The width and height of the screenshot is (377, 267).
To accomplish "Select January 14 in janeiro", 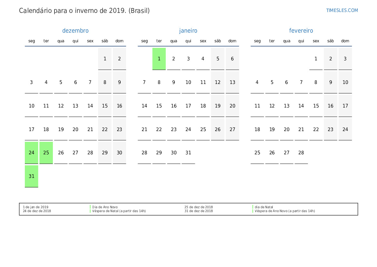I will pos(144,106).
